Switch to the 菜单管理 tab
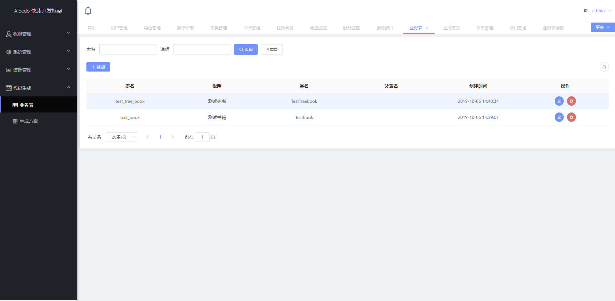615x301 pixels. [x=485, y=28]
